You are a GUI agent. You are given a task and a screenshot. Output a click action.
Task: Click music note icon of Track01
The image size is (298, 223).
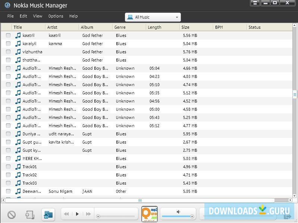tap(18, 167)
